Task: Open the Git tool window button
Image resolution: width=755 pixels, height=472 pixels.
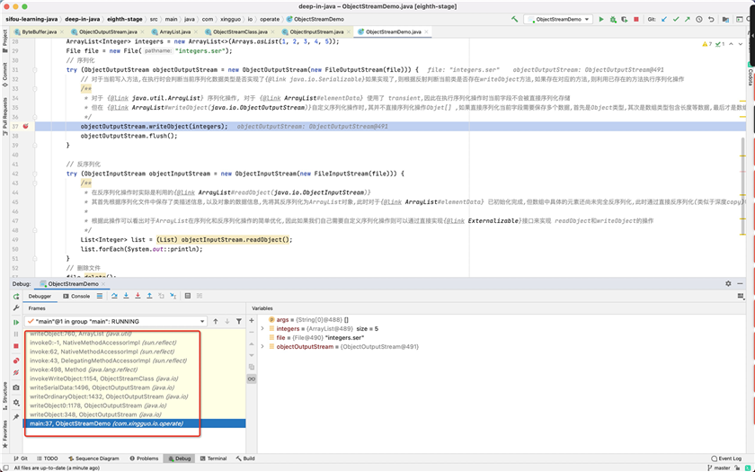Action: [x=21, y=459]
